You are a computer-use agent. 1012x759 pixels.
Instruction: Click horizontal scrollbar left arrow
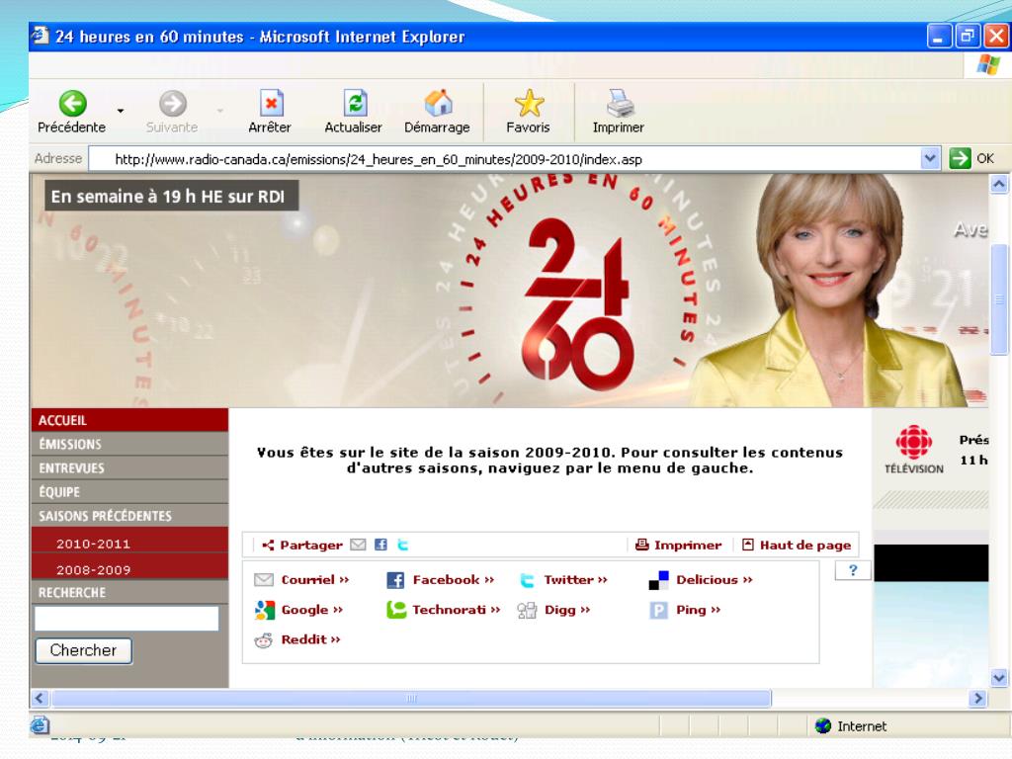point(40,699)
